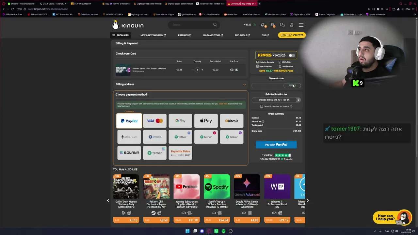Open Google AI Pro Gemini Advanced thumbnail

(x=247, y=187)
